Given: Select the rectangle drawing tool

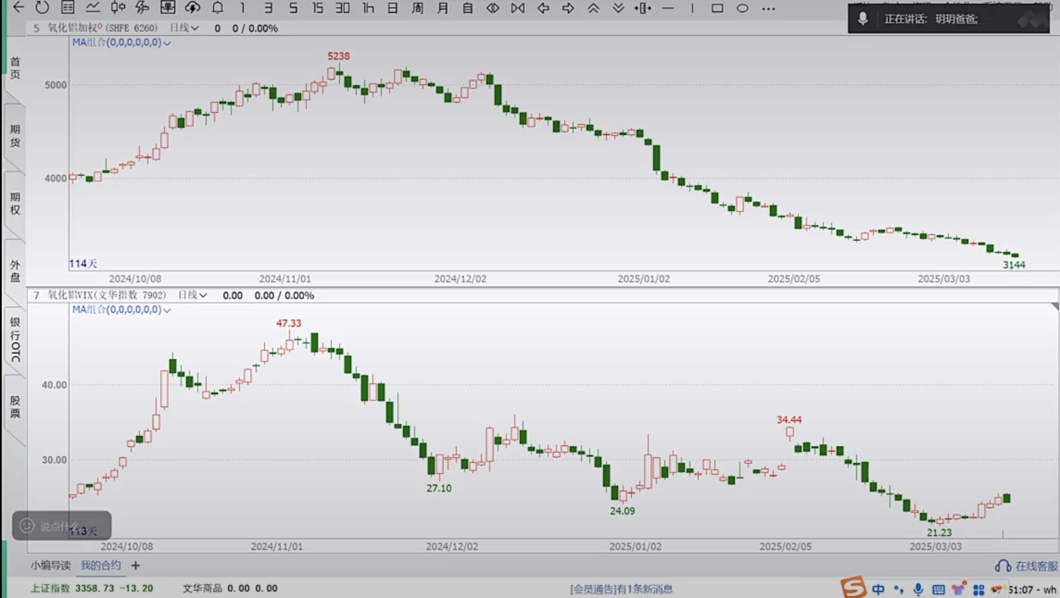Looking at the screenshot, I should tap(717, 8).
